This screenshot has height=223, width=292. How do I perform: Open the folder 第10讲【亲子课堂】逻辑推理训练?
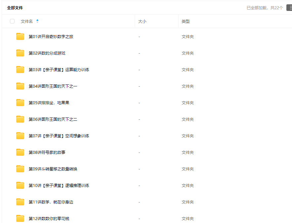(x=59, y=186)
